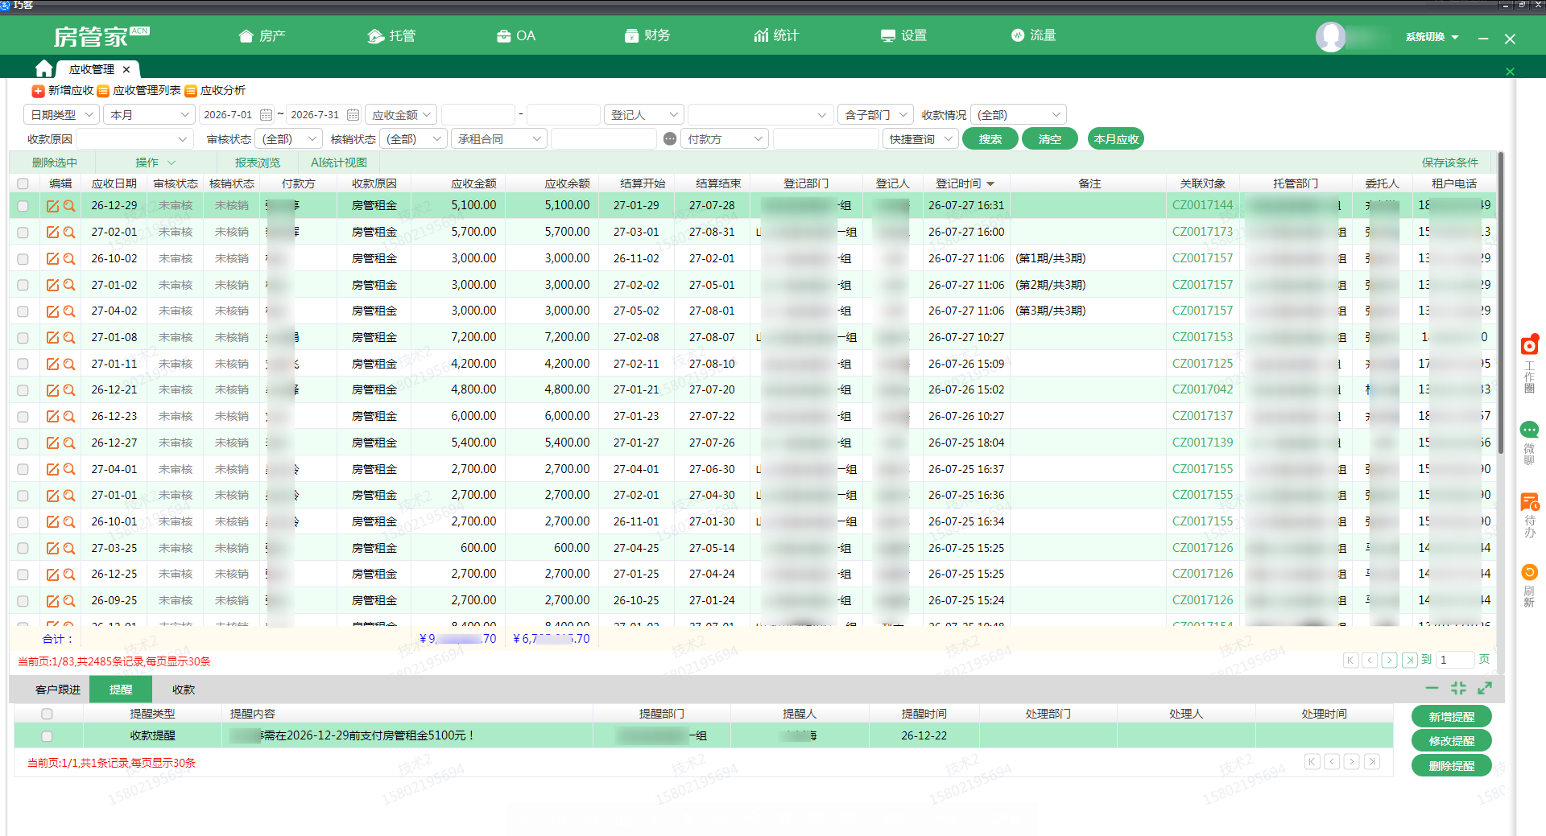Screen dimensions: 1546x836
Task: Click the 收款原因 input field
Action: click(x=134, y=139)
